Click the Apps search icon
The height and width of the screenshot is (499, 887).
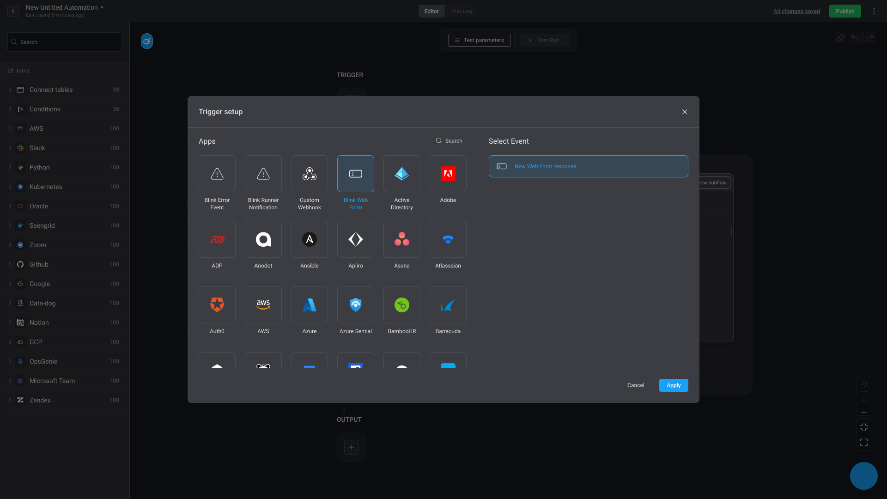(x=439, y=141)
